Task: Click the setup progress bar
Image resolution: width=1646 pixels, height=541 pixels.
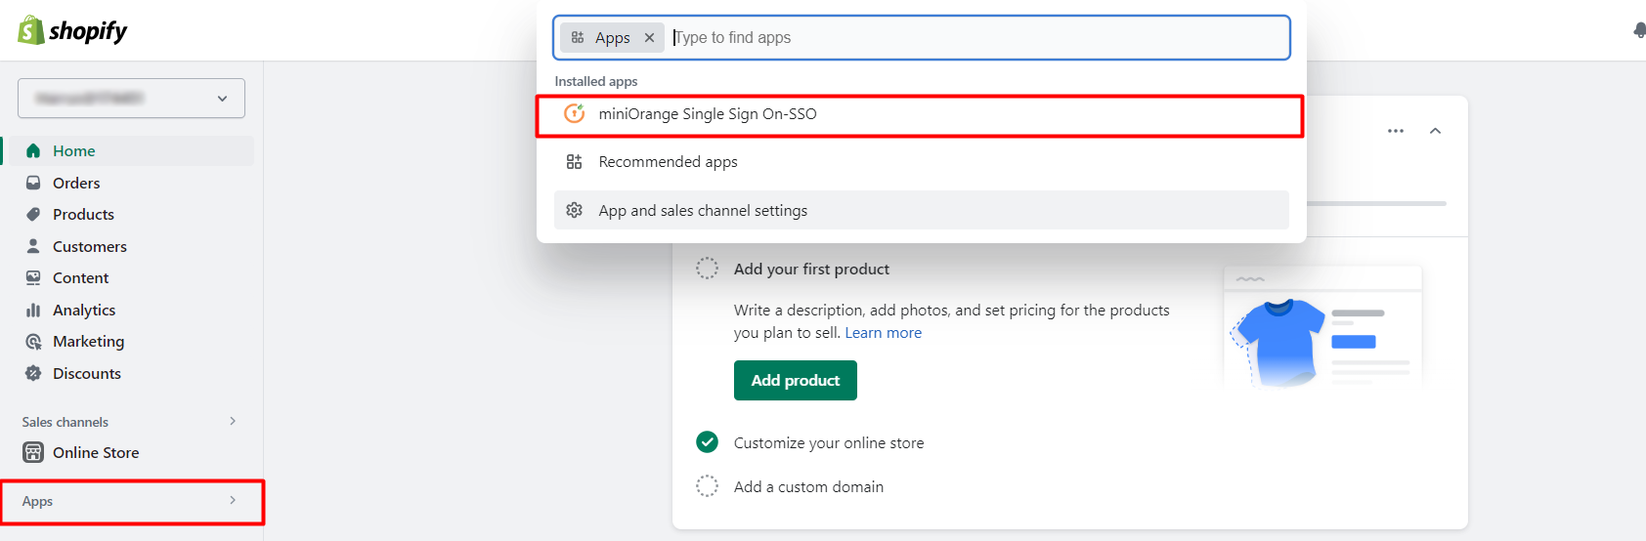Action: (1376, 203)
